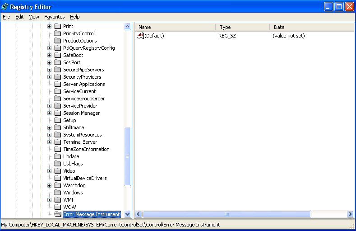
Task: Open the Favorites menu
Action: click(x=54, y=17)
